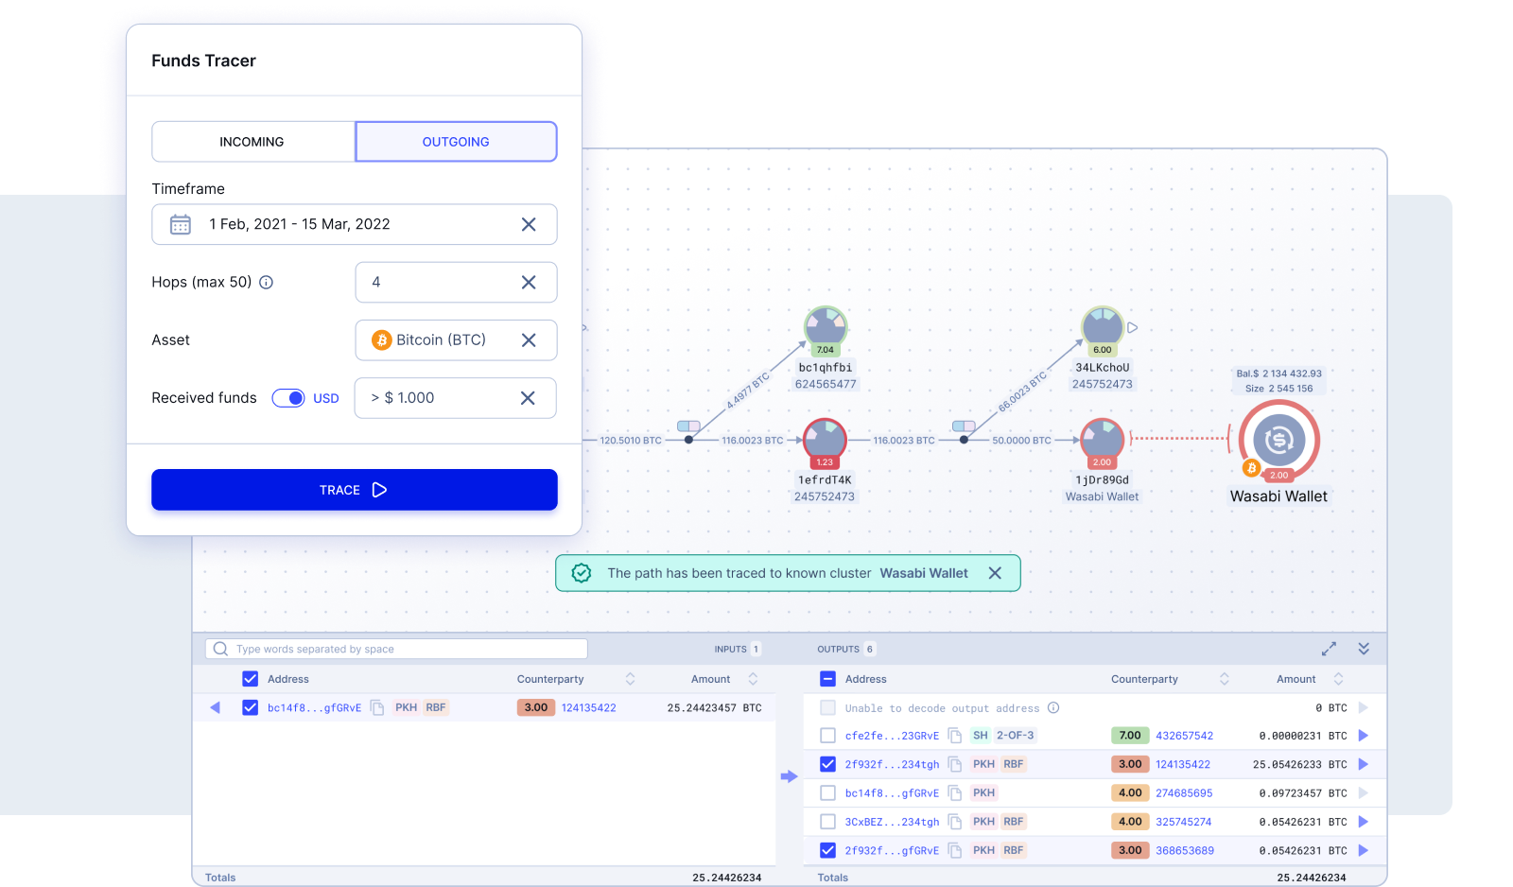Open counterparty 274685695
This screenshot has width=1513, height=887.
click(x=1184, y=793)
